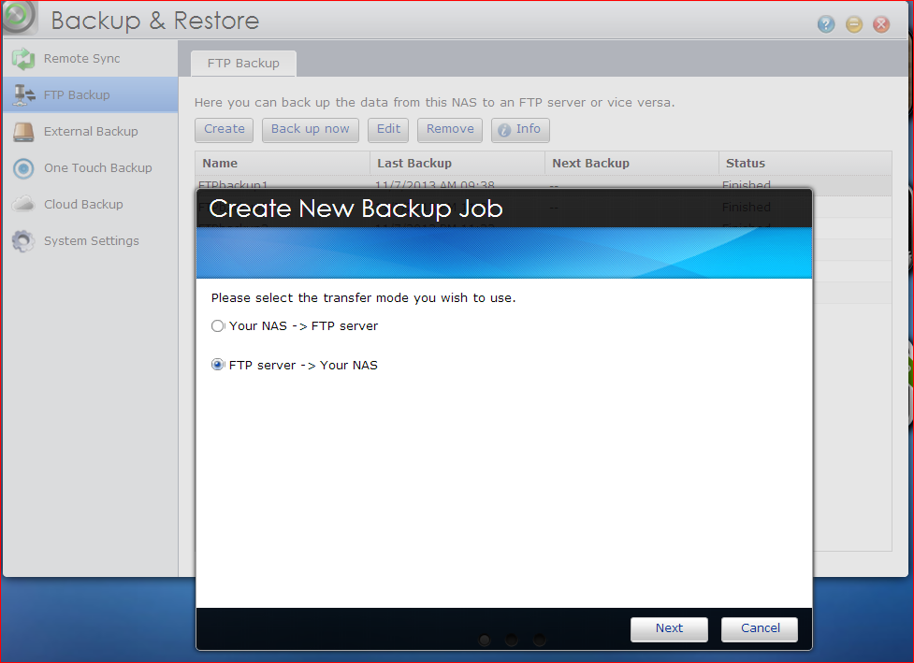This screenshot has width=914, height=663.
Task: Switch to the FTP Backup tab
Action: [x=243, y=64]
